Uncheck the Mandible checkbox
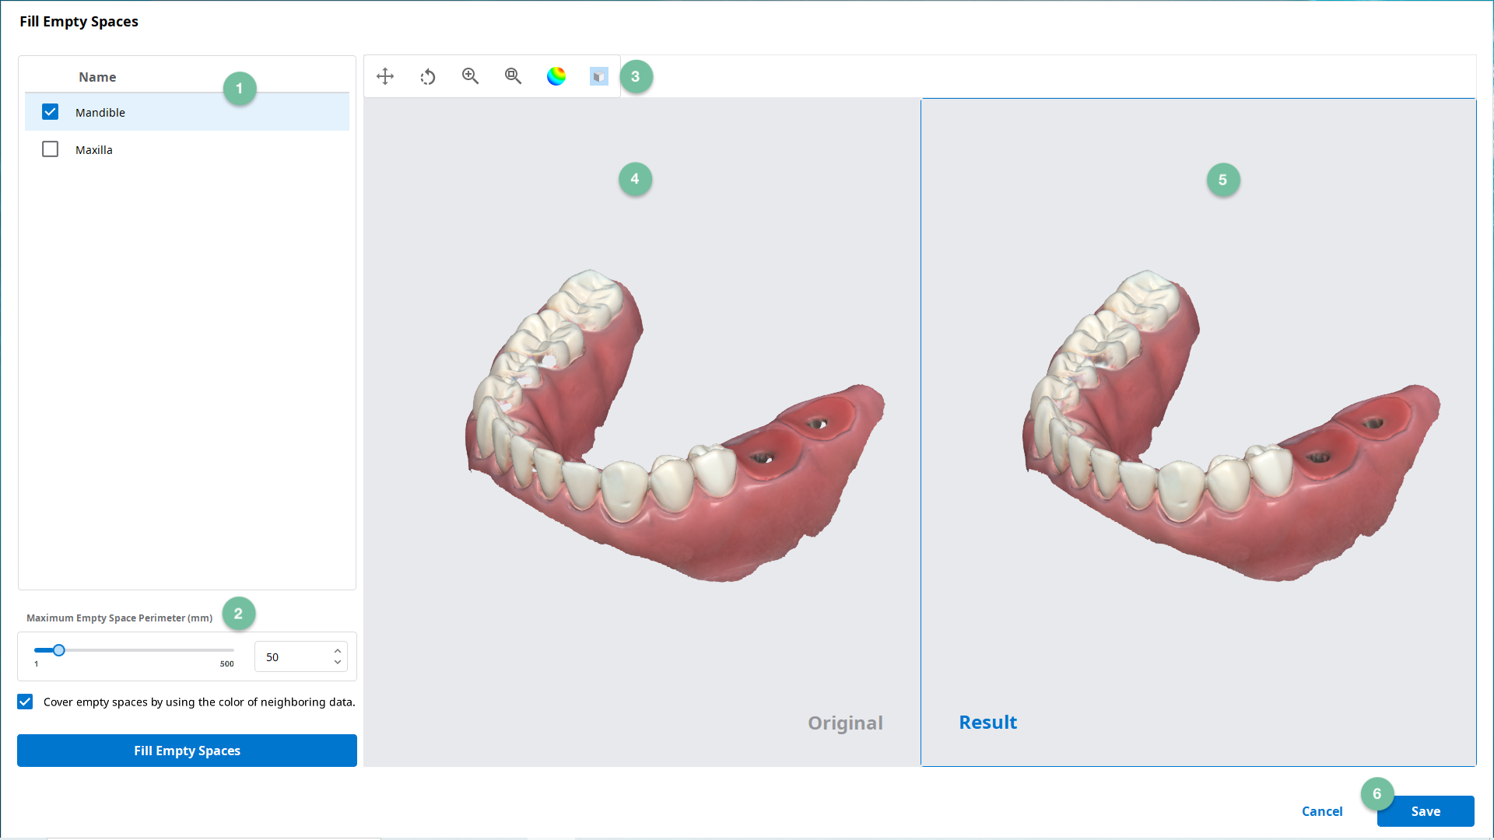Viewport: 1494px width, 840px height. point(51,112)
